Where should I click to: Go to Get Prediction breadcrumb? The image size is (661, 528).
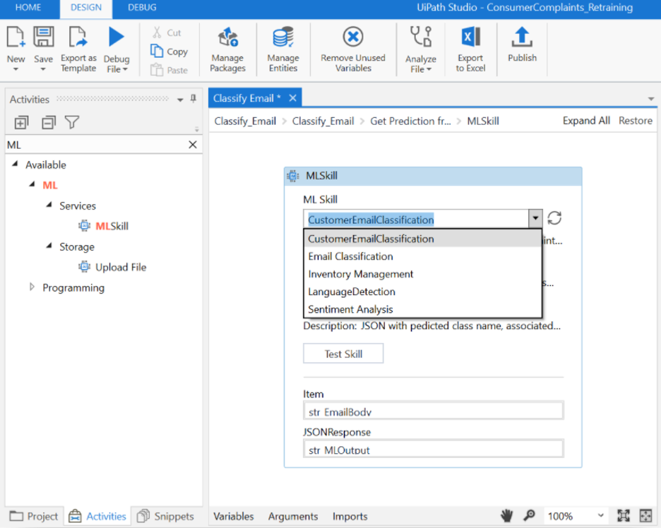click(410, 121)
